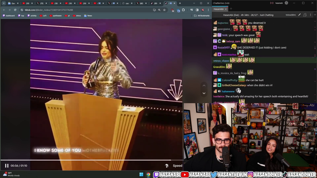The width and height of the screenshot is (317, 178).
Task: Switch to the X tab labeled (70)
Action: (42, 3)
